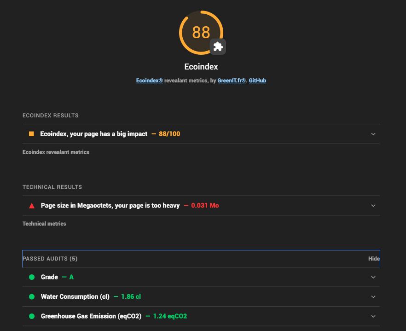
Task: Click the 0.031 Mo value
Action: (205, 206)
